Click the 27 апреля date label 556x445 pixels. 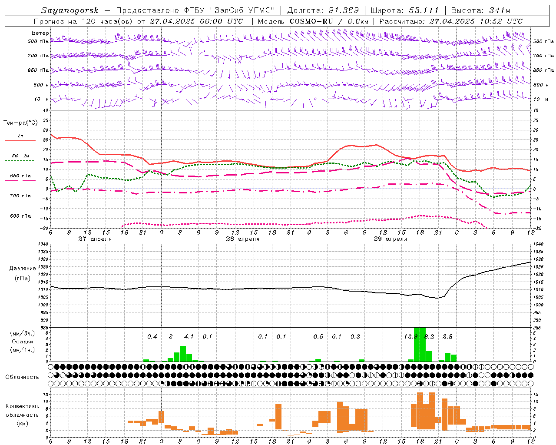coord(95,239)
